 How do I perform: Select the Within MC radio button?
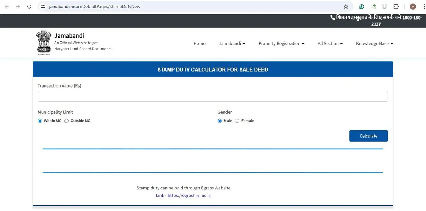tap(40, 121)
